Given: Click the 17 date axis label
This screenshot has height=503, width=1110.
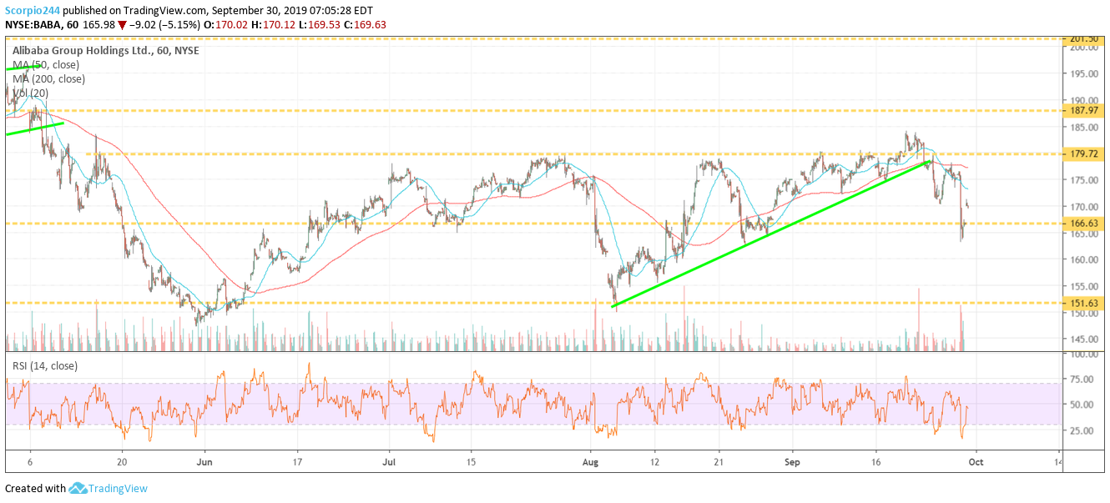Looking at the screenshot, I should click(297, 461).
